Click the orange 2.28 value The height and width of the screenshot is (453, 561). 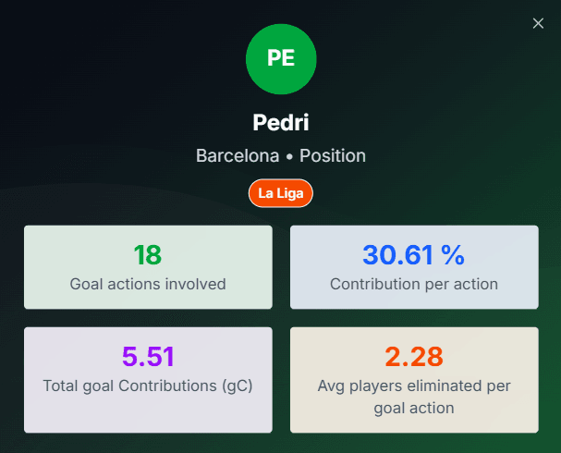tap(413, 356)
